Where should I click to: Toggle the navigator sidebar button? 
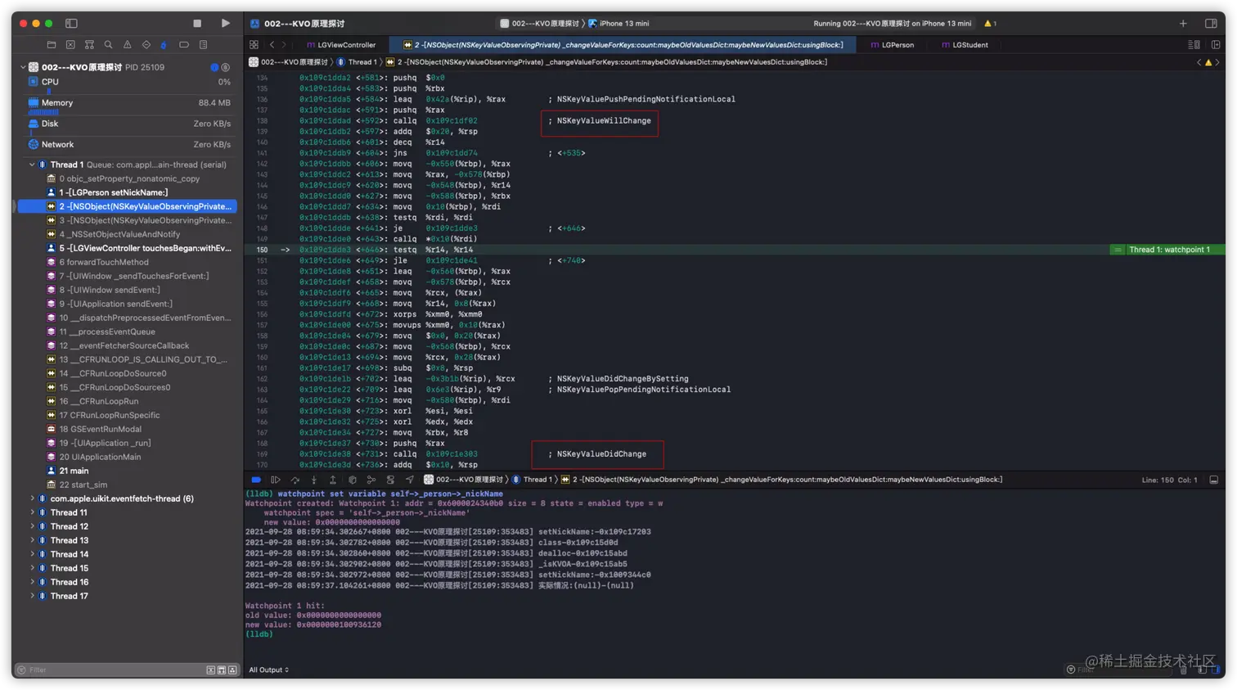click(x=71, y=24)
